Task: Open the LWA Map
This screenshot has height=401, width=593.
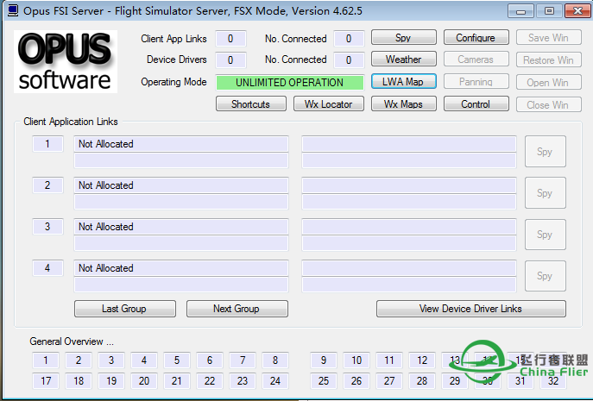Action: 403,82
